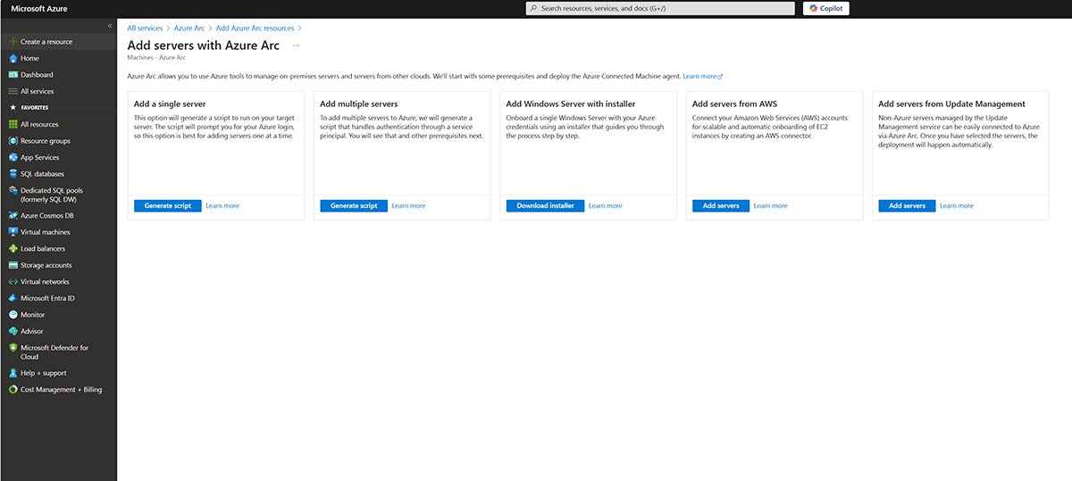The height and width of the screenshot is (481, 1072).
Task: Open the ellipsis menu beside page title
Action: point(296,46)
